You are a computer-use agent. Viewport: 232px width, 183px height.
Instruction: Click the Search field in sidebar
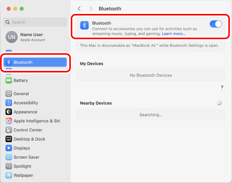[x=35, y=22]
